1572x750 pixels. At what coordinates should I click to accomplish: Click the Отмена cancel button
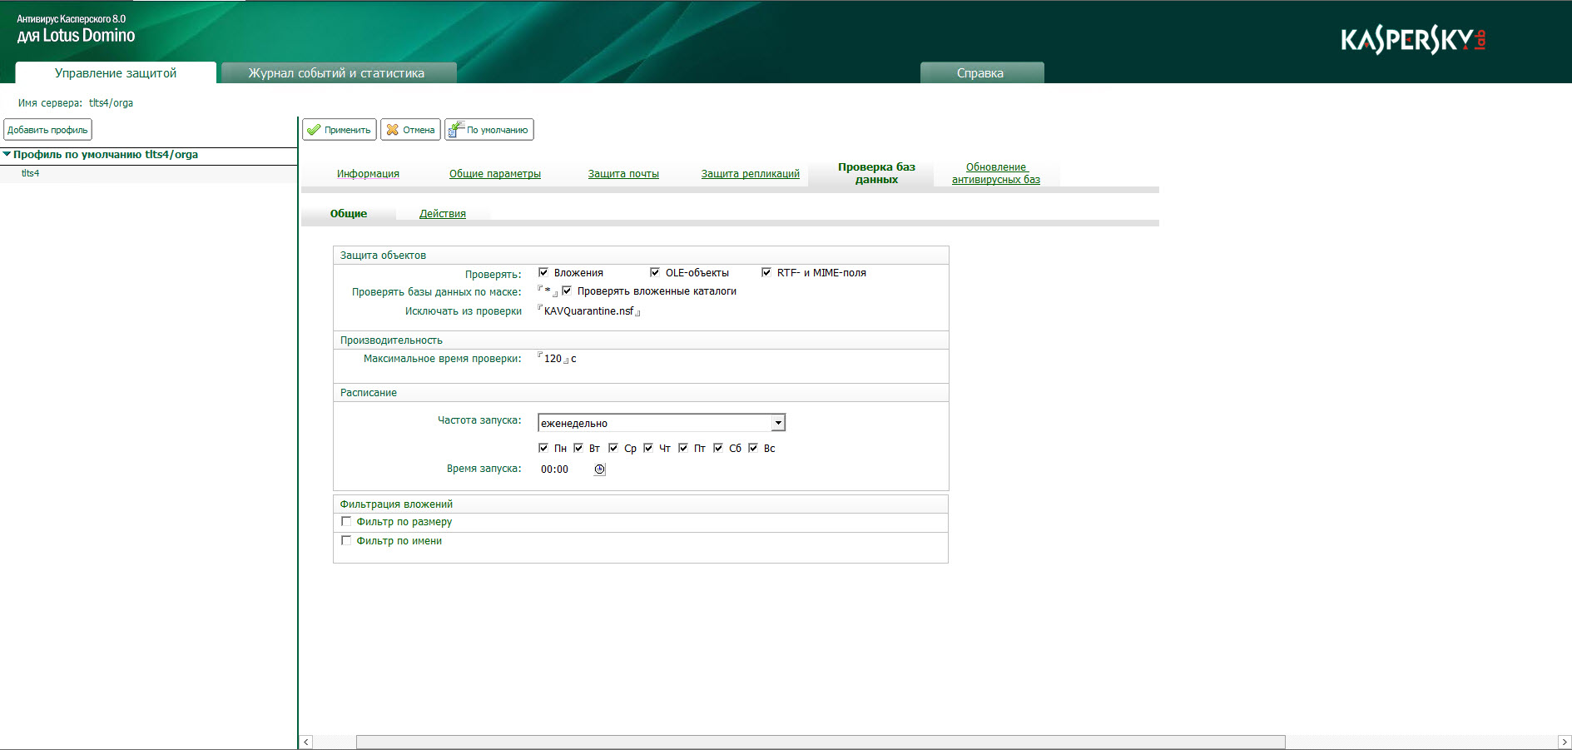click(x=410, y=130)
